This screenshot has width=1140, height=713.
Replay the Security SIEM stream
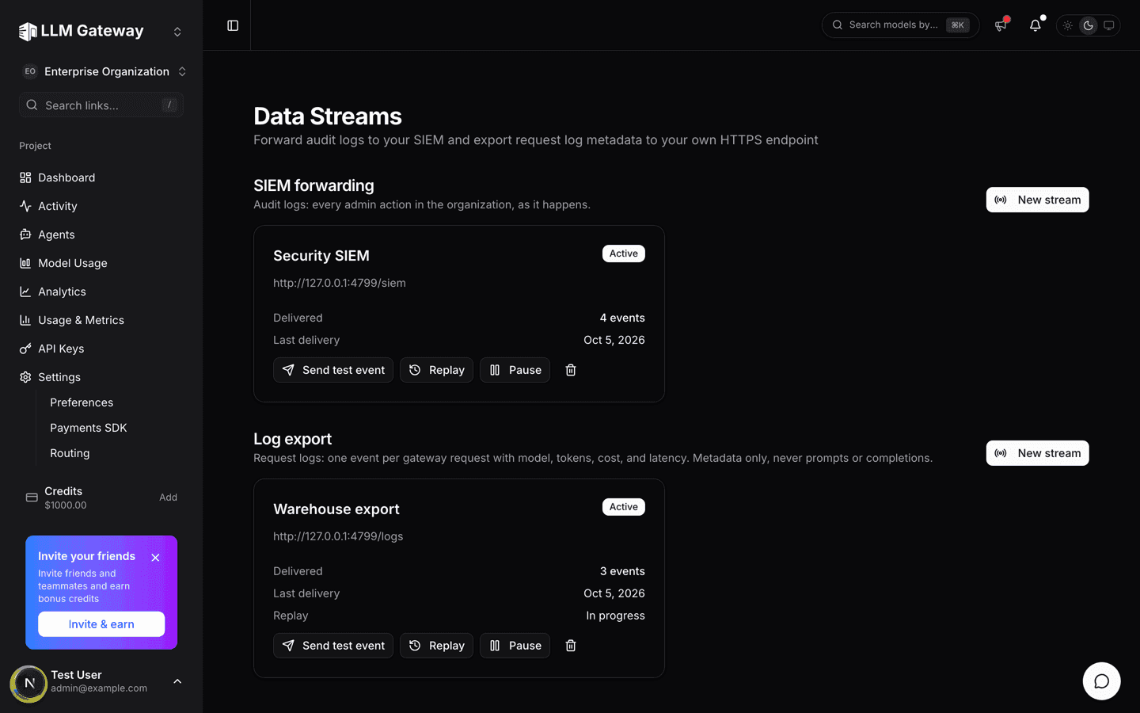(436, 370)
